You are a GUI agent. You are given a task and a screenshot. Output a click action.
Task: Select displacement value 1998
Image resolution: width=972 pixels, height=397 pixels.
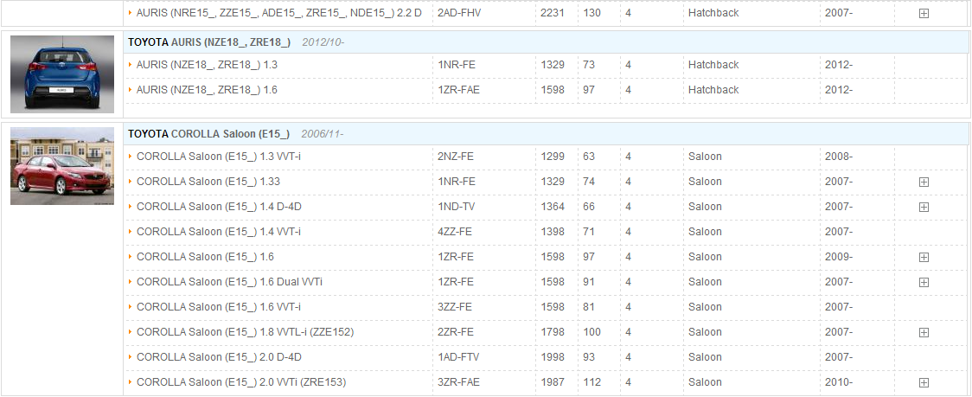[x=553, y=357]
